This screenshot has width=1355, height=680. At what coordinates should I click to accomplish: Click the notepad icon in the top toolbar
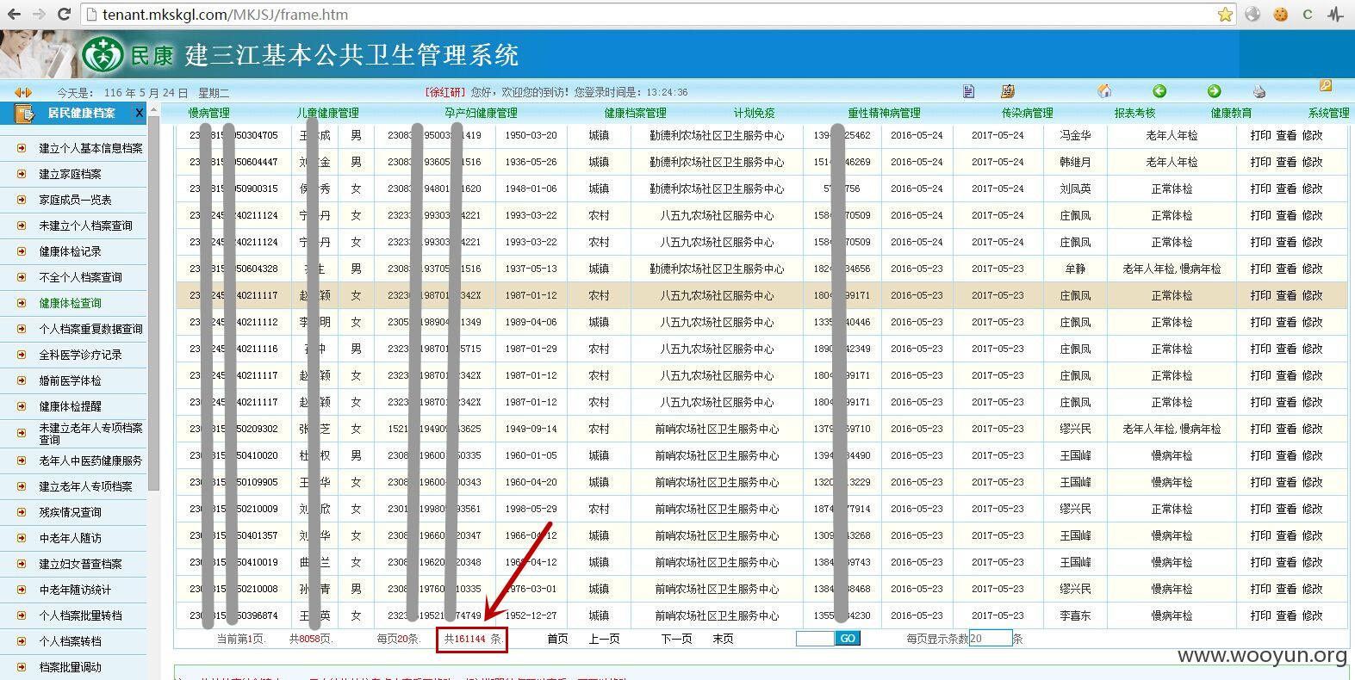[x=1007, y=91]
